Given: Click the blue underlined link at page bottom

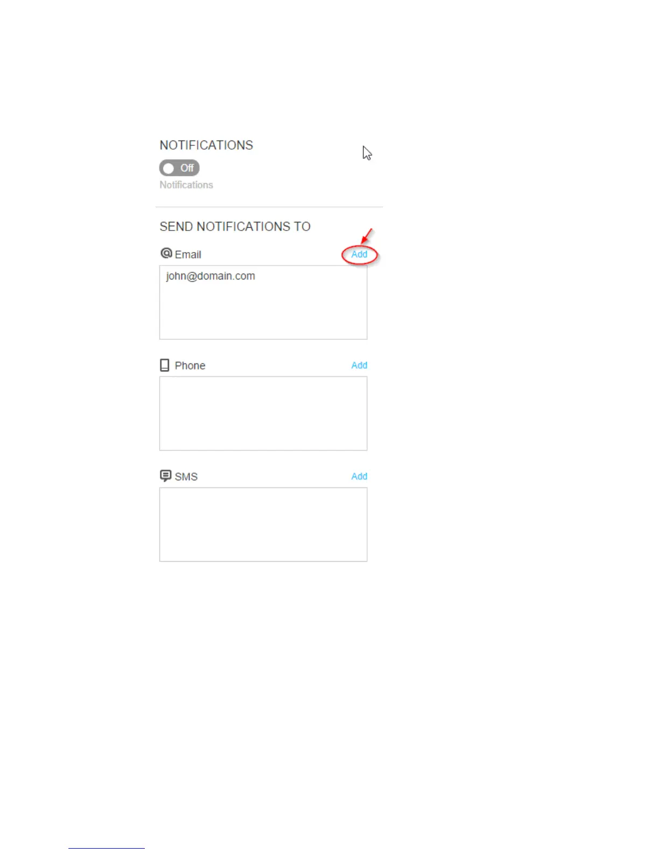Looking at the screenshot, I should click(107, 848).
